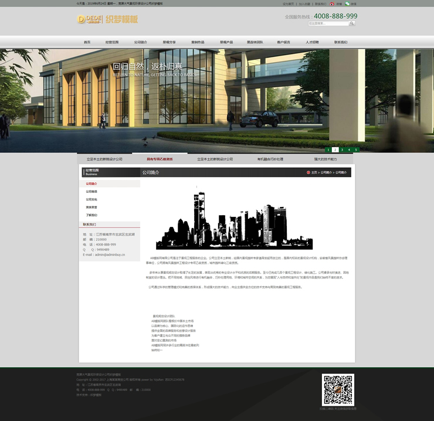Click the 设为首页 link at top
Viewport: 434px width, 421px height.
pos(288,4)
